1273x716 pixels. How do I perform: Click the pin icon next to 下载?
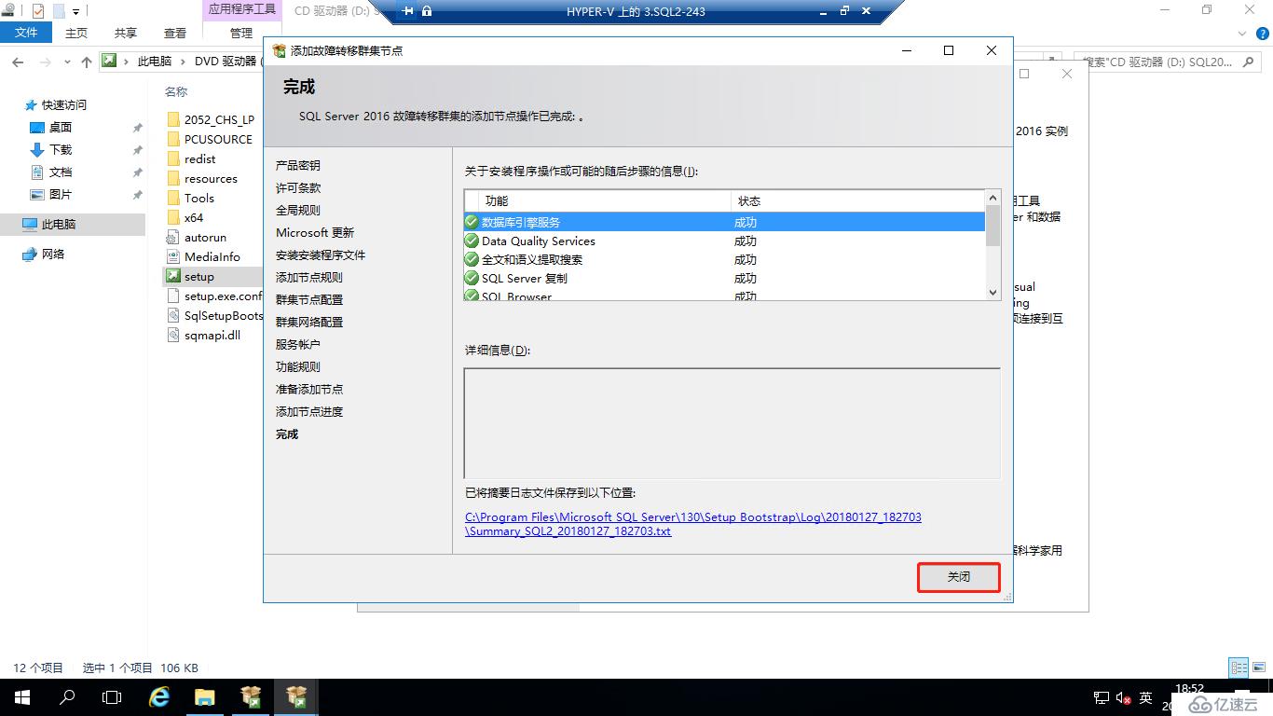[137, 150]
